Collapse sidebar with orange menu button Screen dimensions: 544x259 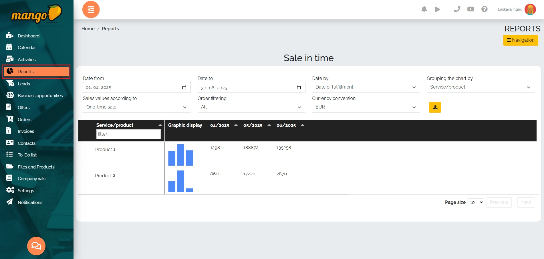pos(91,10)
